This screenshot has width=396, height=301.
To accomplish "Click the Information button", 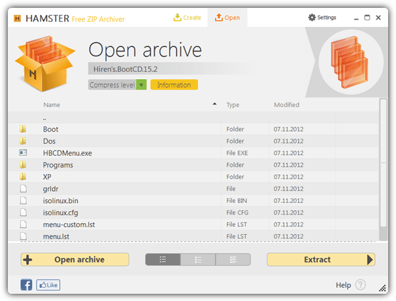I will click(174, 84).
